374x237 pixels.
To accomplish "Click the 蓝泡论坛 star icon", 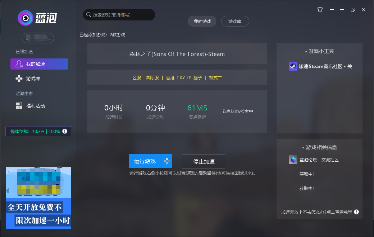I will [x=293, y=160].
